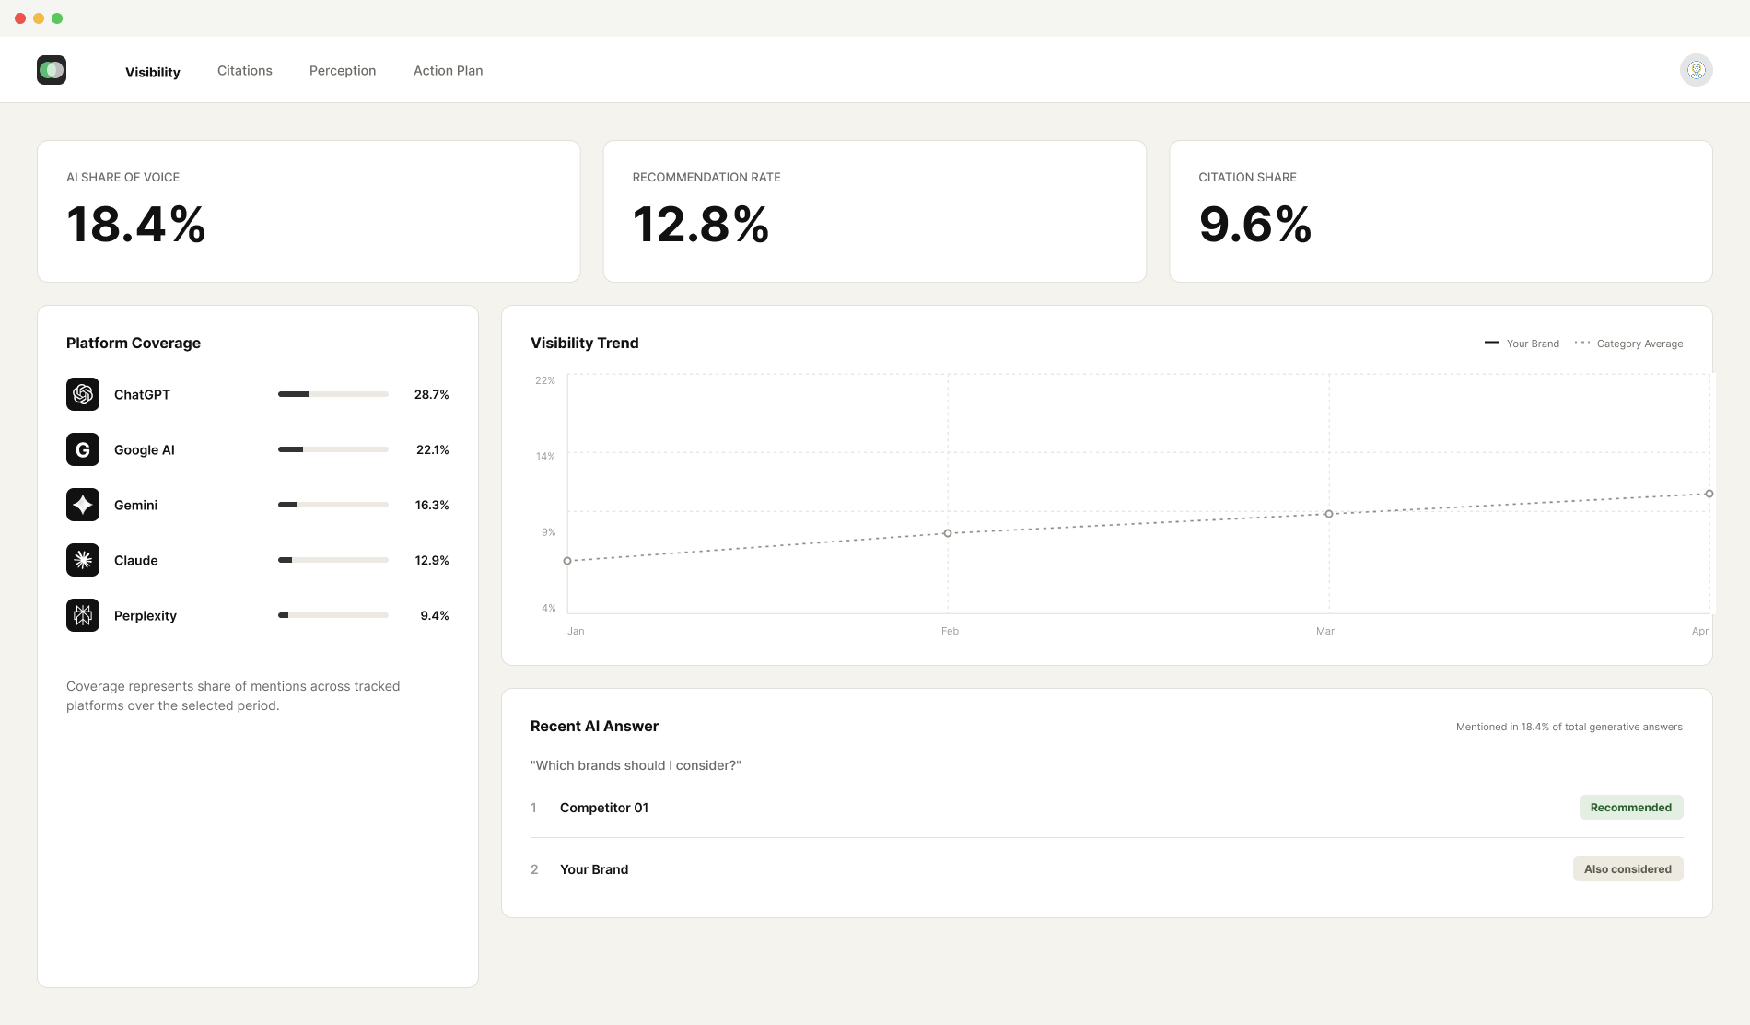Switch to the Visibility tab

coord(153,72)
